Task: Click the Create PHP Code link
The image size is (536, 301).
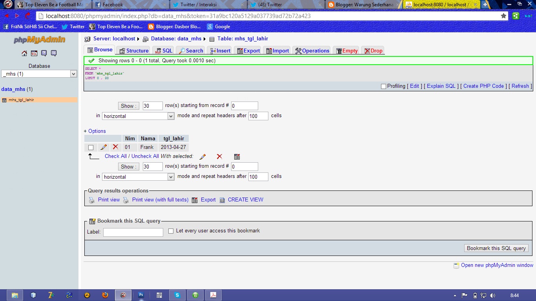Action: tap(483, 86)
